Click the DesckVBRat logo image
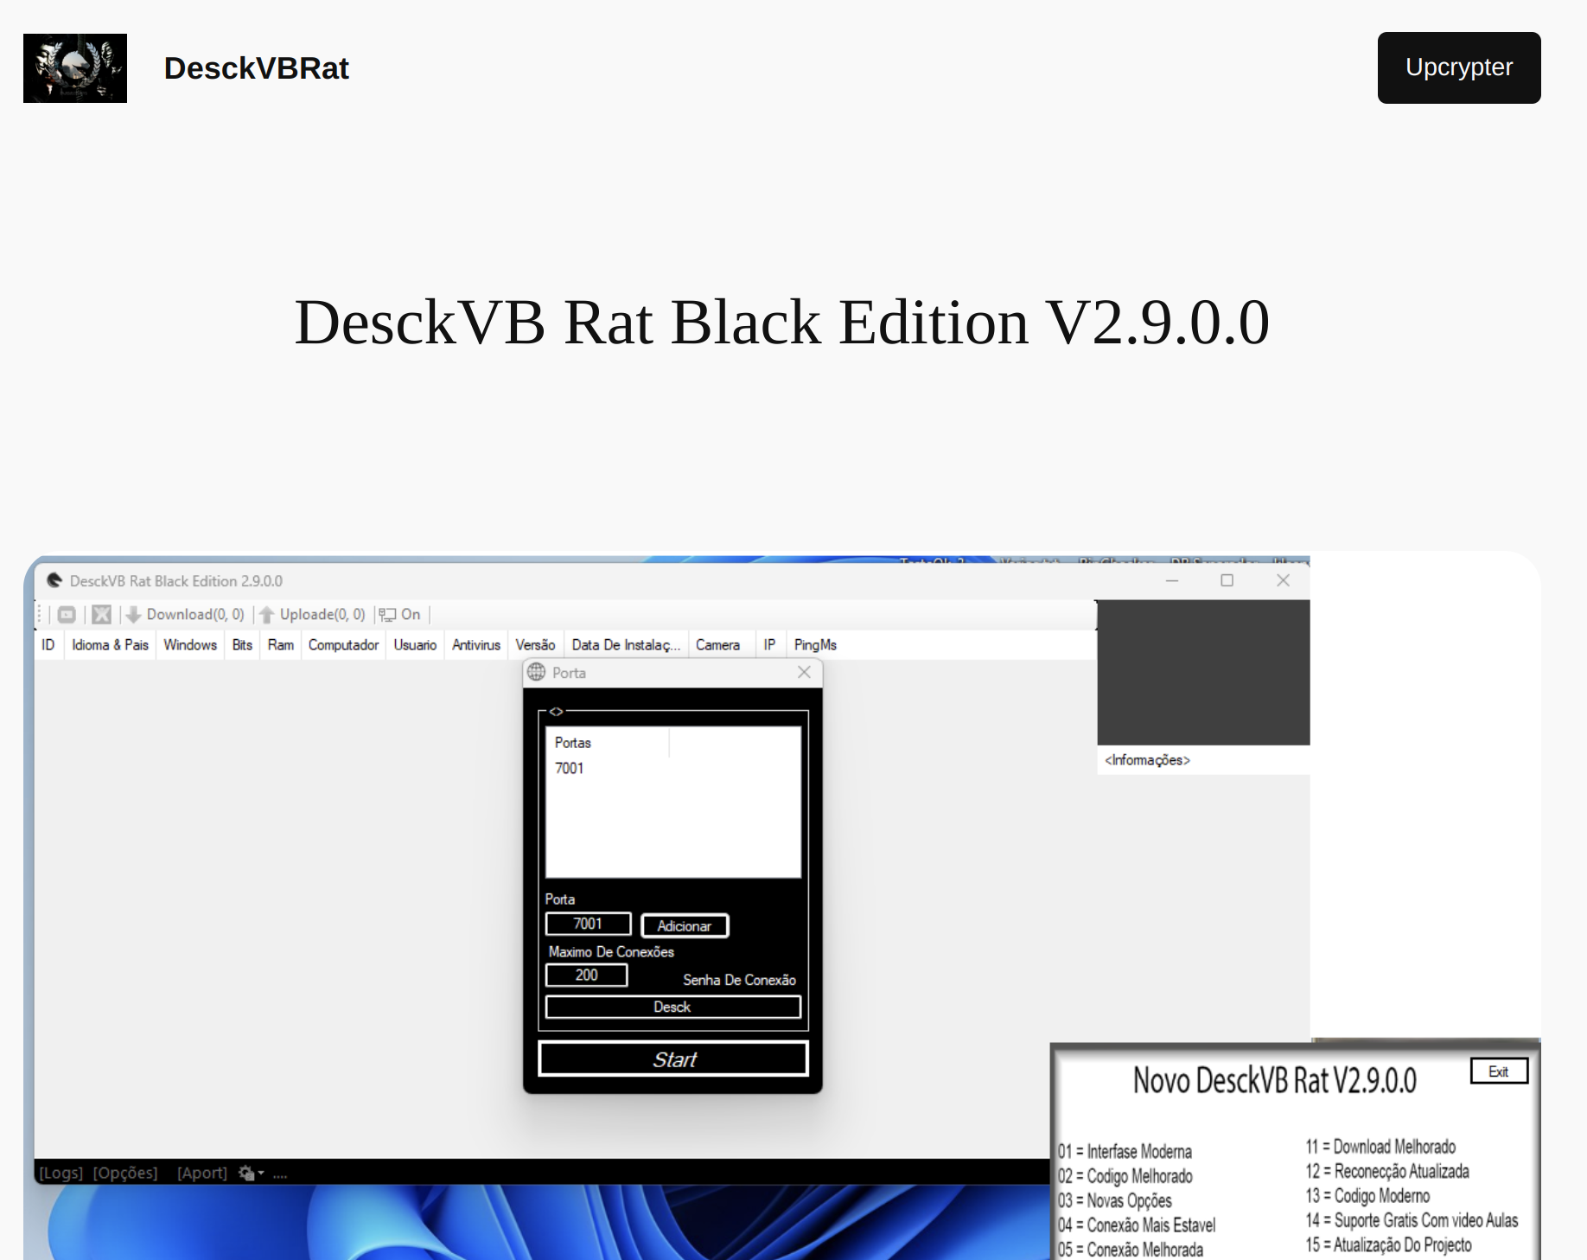Image resolution: width=1587 pixels, height=1260 pixels. click(x=75, y=68)
